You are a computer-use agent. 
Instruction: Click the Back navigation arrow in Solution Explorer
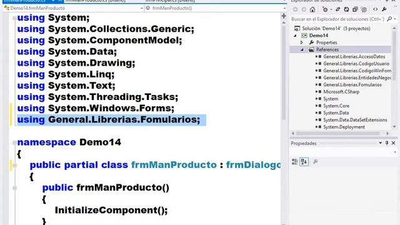(295, 10)
